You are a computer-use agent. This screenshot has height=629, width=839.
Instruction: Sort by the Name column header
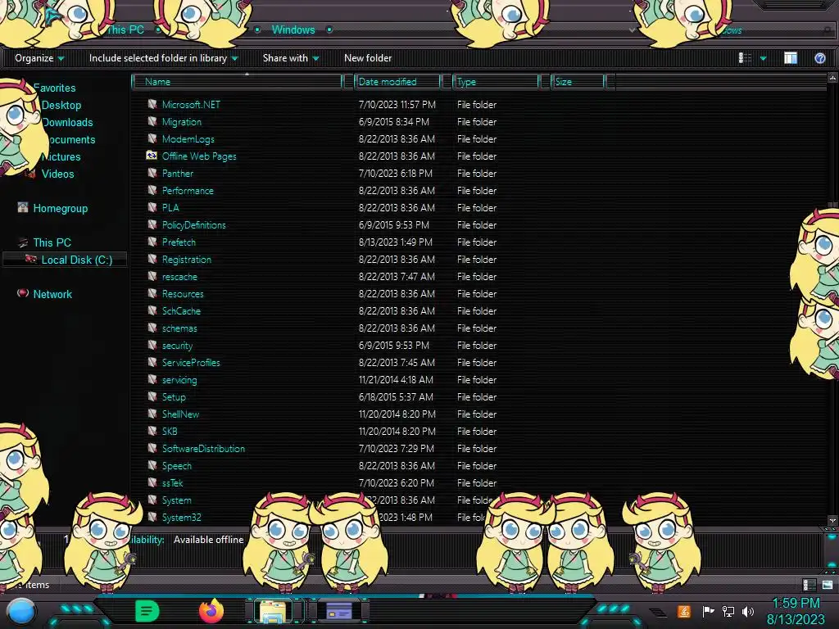pyautogui.click(x=238, y=82)
